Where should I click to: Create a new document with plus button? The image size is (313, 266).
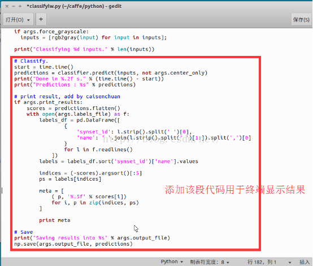tap(41, 19)
